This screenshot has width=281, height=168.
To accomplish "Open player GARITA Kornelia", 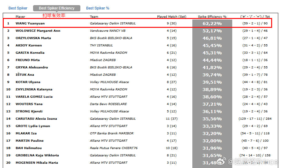I will [30, 53].
